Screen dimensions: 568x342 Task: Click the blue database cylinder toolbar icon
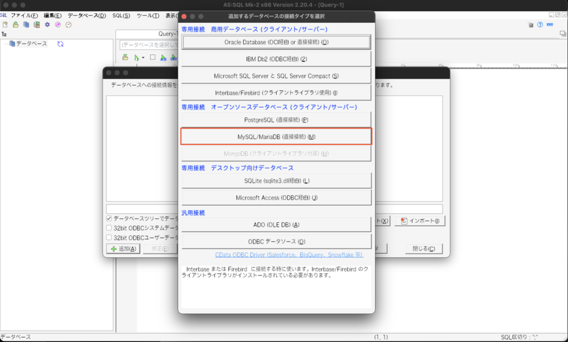click(26, 25)
